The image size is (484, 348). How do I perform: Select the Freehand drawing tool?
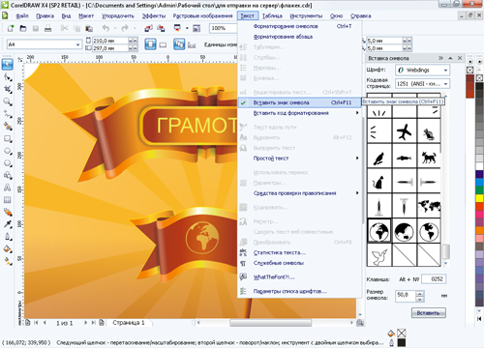8,114
